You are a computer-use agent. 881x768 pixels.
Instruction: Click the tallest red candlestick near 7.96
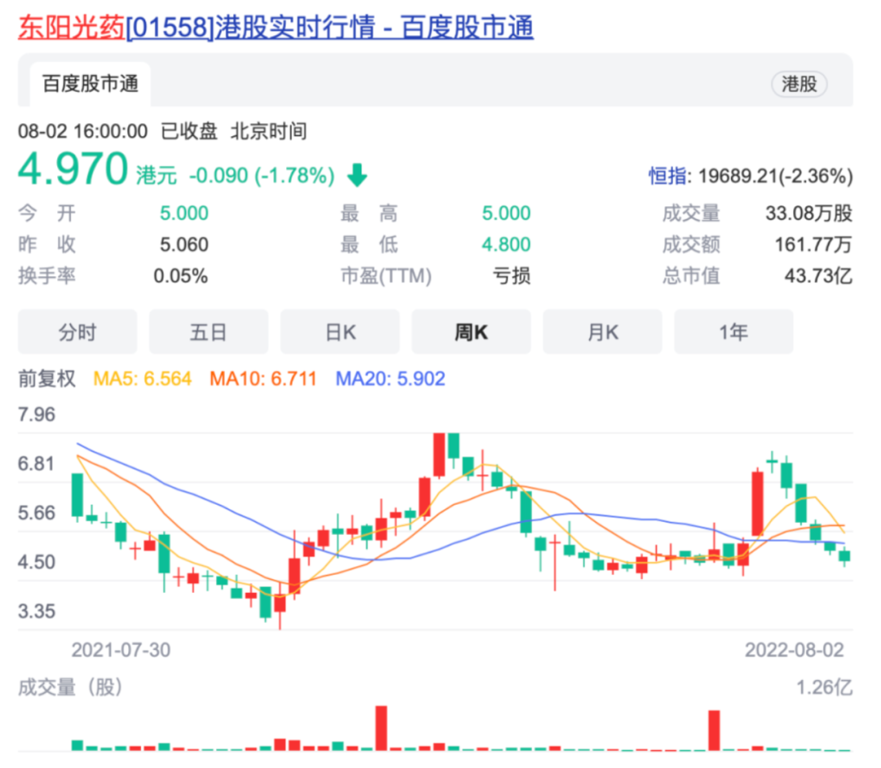coord(439,454)
